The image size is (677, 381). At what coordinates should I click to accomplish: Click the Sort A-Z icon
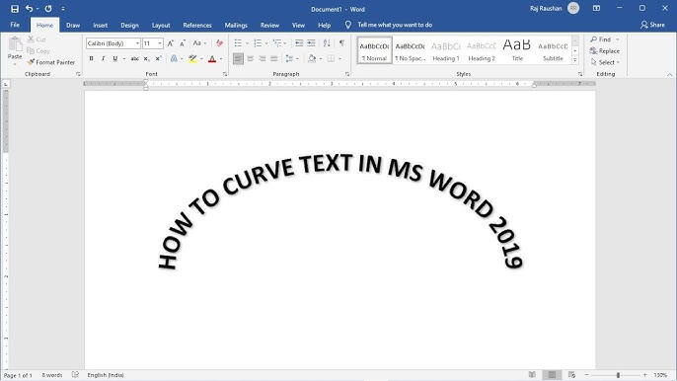pos(327,42)
